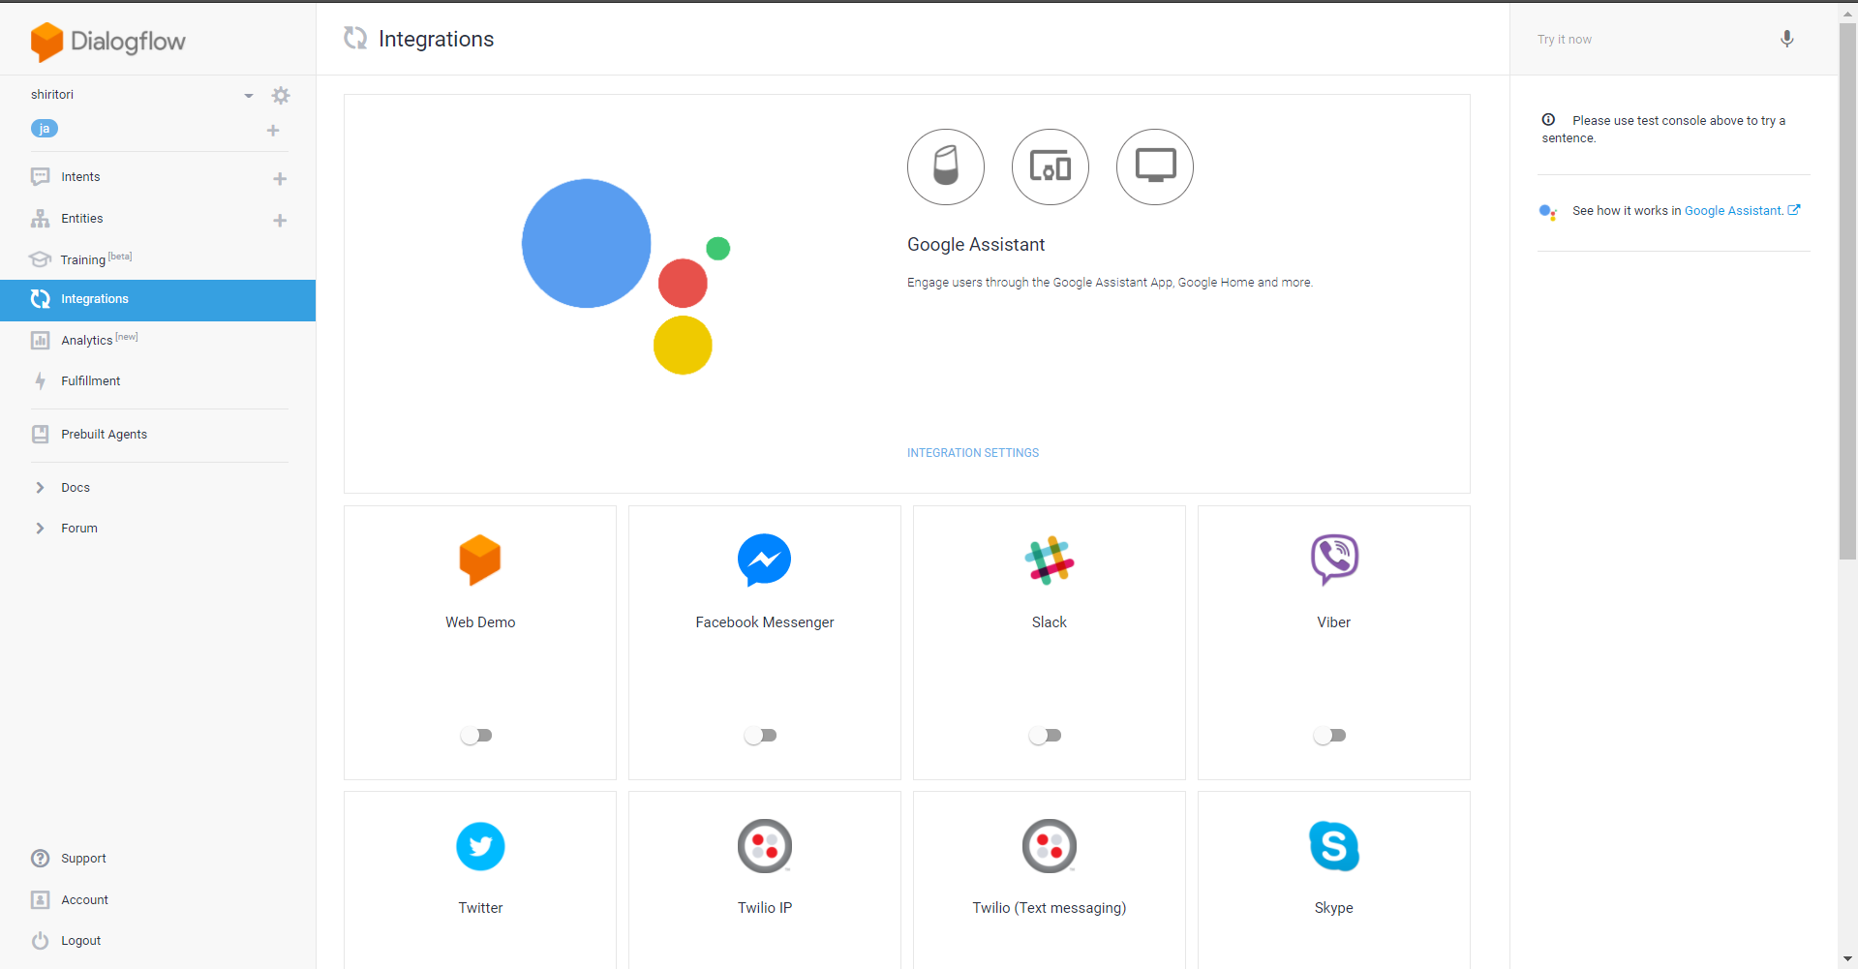
Task: Click the microphone icon in test console
Action: (x=1786, y=39)
